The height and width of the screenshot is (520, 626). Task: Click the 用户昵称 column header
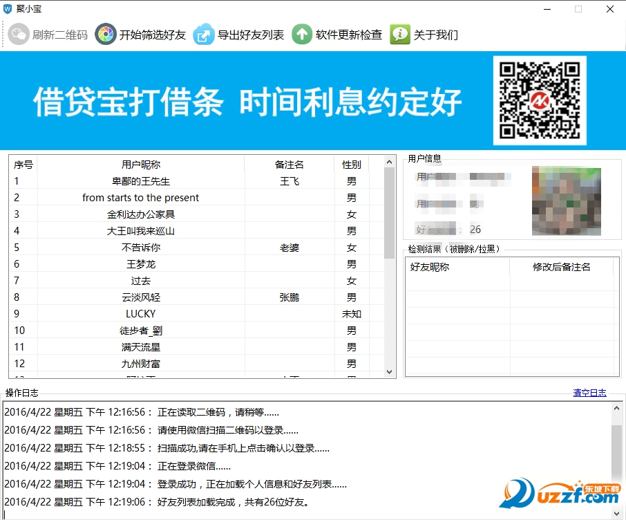tap(141, 165)
